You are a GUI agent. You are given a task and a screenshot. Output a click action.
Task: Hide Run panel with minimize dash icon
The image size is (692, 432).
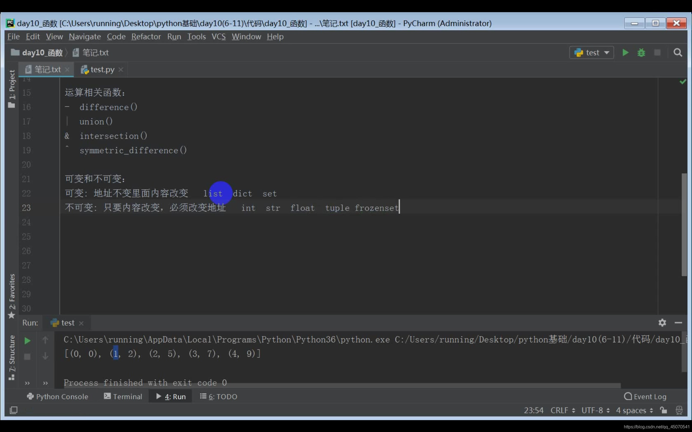click(x=678, y=323)
